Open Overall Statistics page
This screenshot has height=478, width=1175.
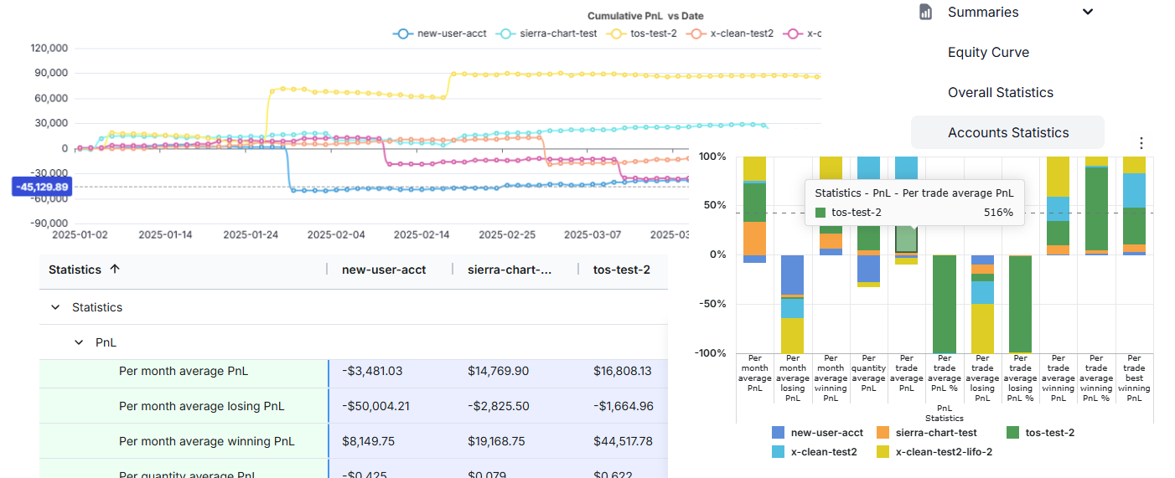pos(1000,92)
